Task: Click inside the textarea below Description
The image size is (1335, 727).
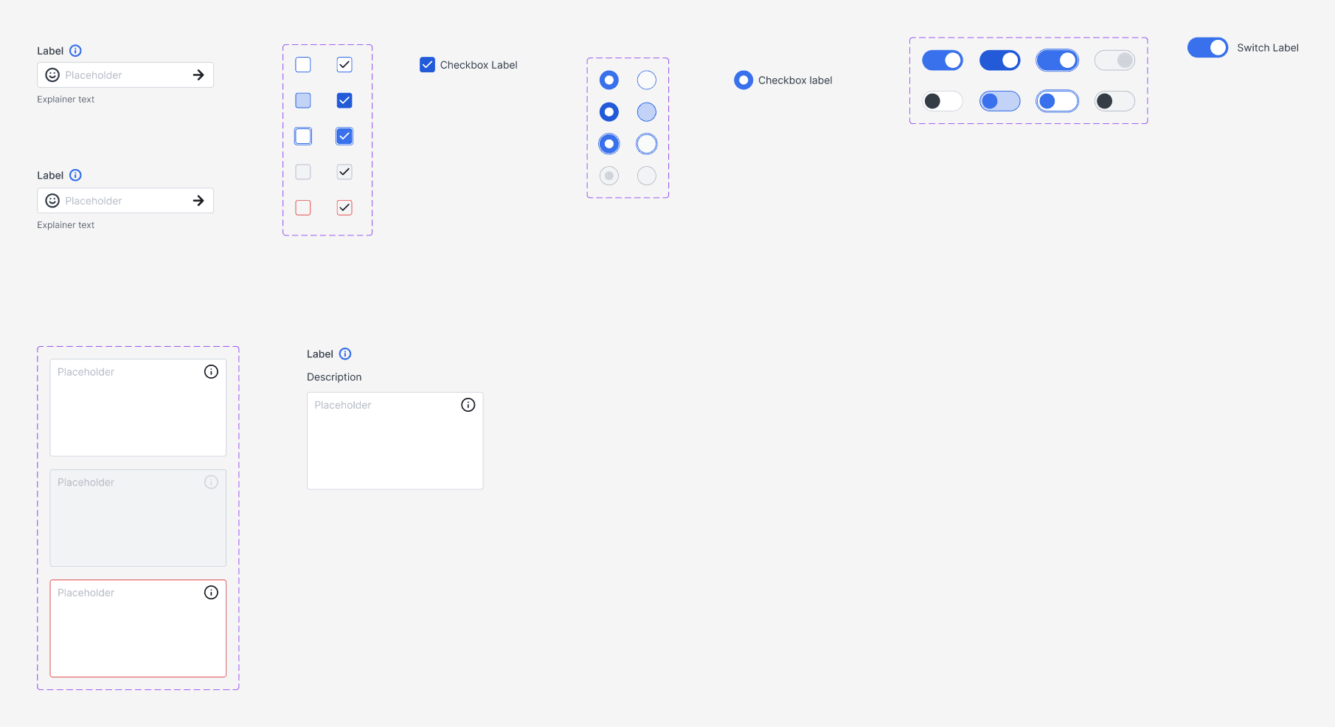Action: click(395, 441)
